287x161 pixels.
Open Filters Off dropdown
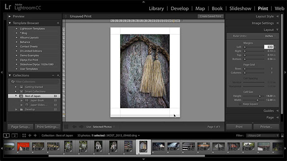click(262, 136)
